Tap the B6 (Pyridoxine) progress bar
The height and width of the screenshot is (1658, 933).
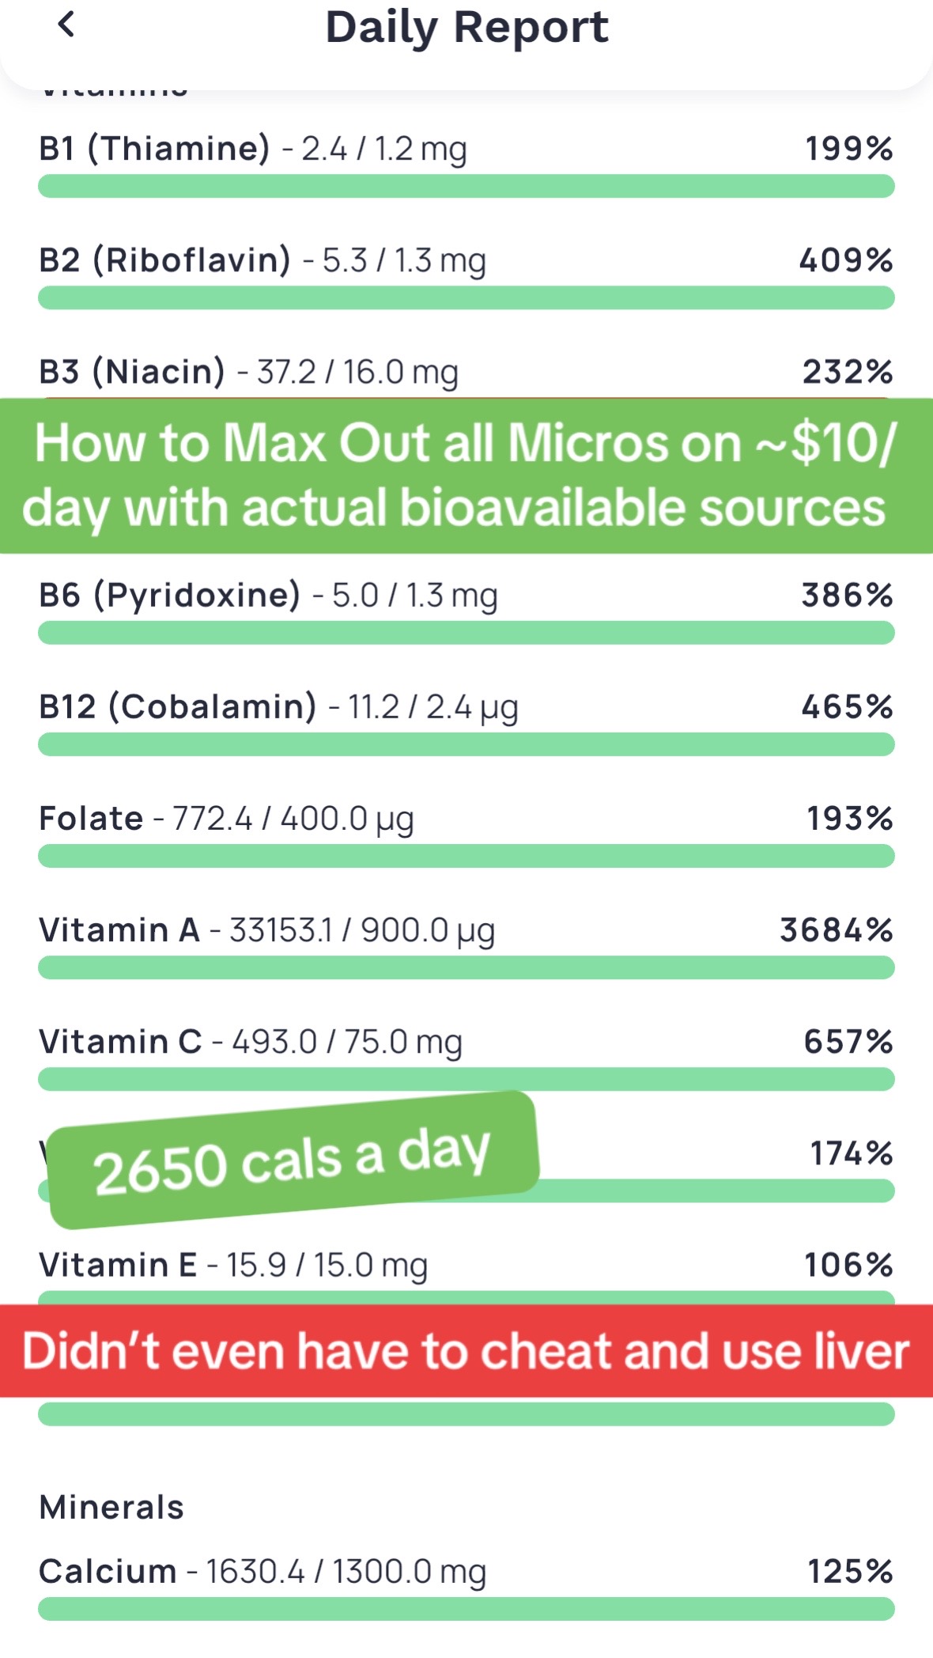click(x=466, y=633)
